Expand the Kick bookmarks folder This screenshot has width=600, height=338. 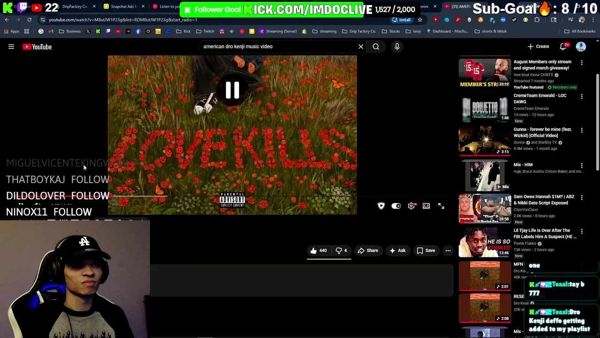(x=183, y=31)
